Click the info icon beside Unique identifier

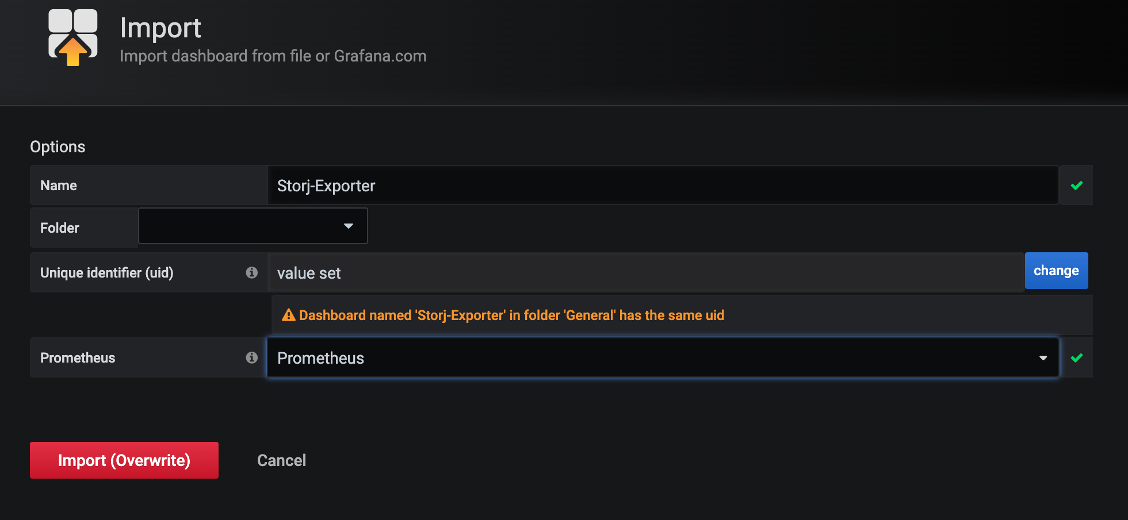point(251,272)
